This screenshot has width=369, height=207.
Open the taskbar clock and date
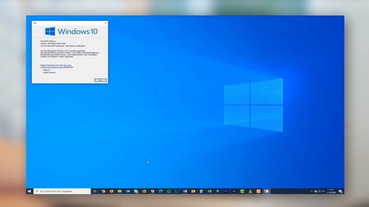point(331,191)
